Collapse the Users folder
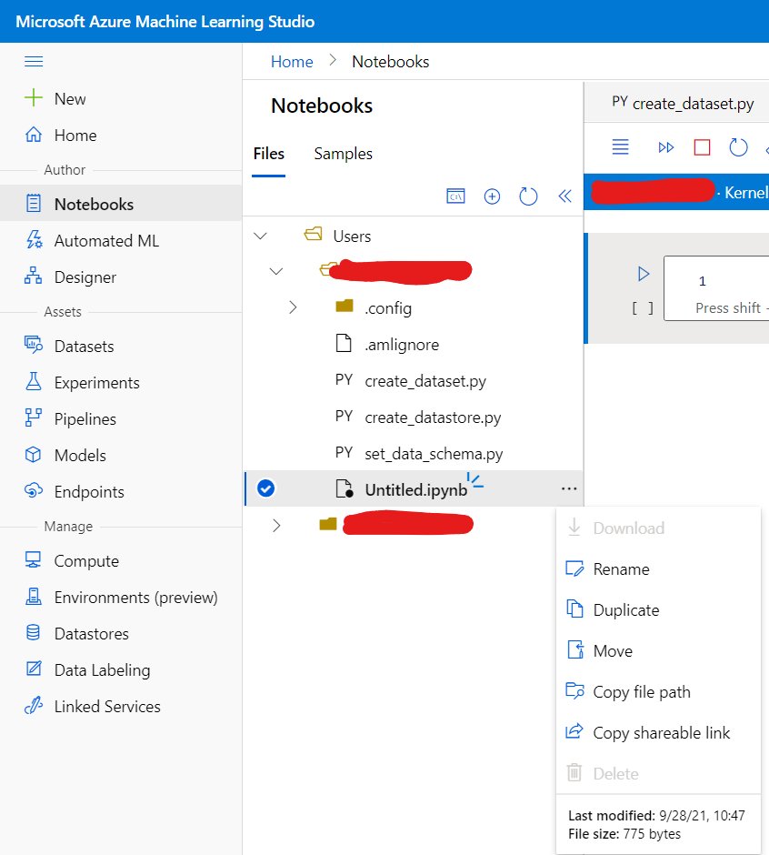Viewport: 769px width, 855px height. 261,236
